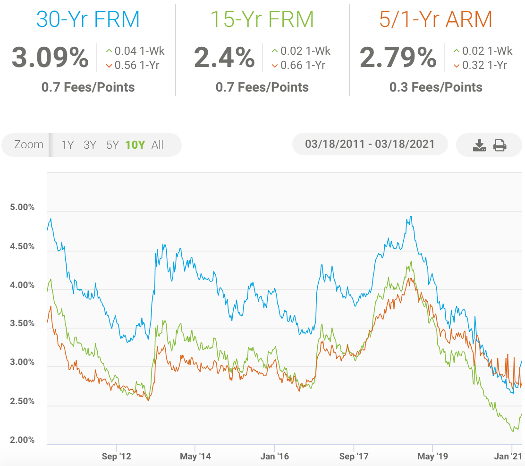
Task: Click the Sep '17 x-axis label
Action: (354, 457)
